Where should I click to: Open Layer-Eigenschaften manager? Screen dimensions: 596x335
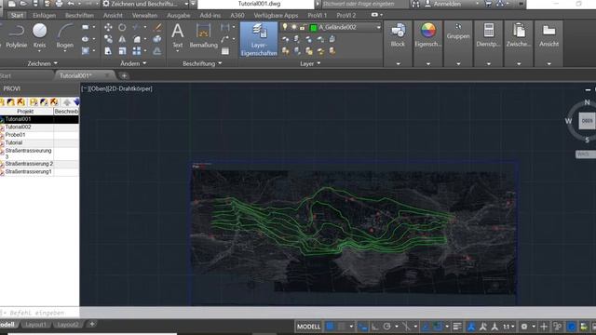tap(259, 39)
